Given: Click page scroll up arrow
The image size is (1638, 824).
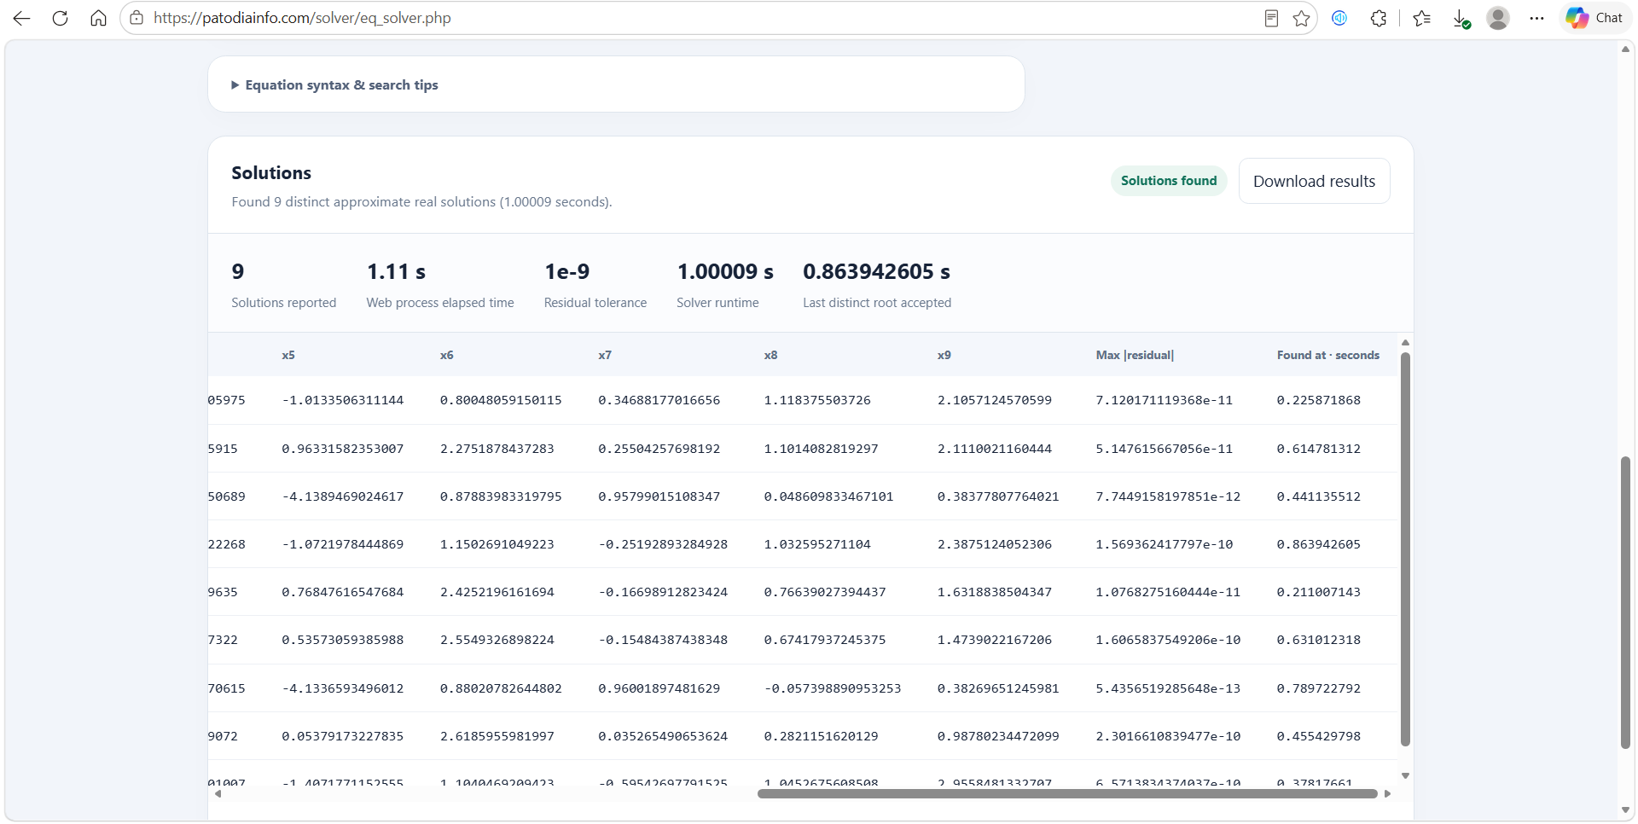Looking at the screenshot, I should click(x=1625, y=49).
